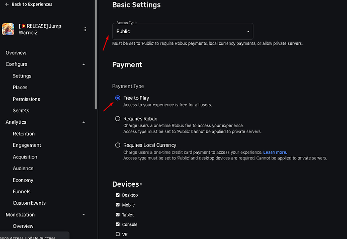
Task: Uncheck the Console device checkbox
Action: (x=118, y=224)
